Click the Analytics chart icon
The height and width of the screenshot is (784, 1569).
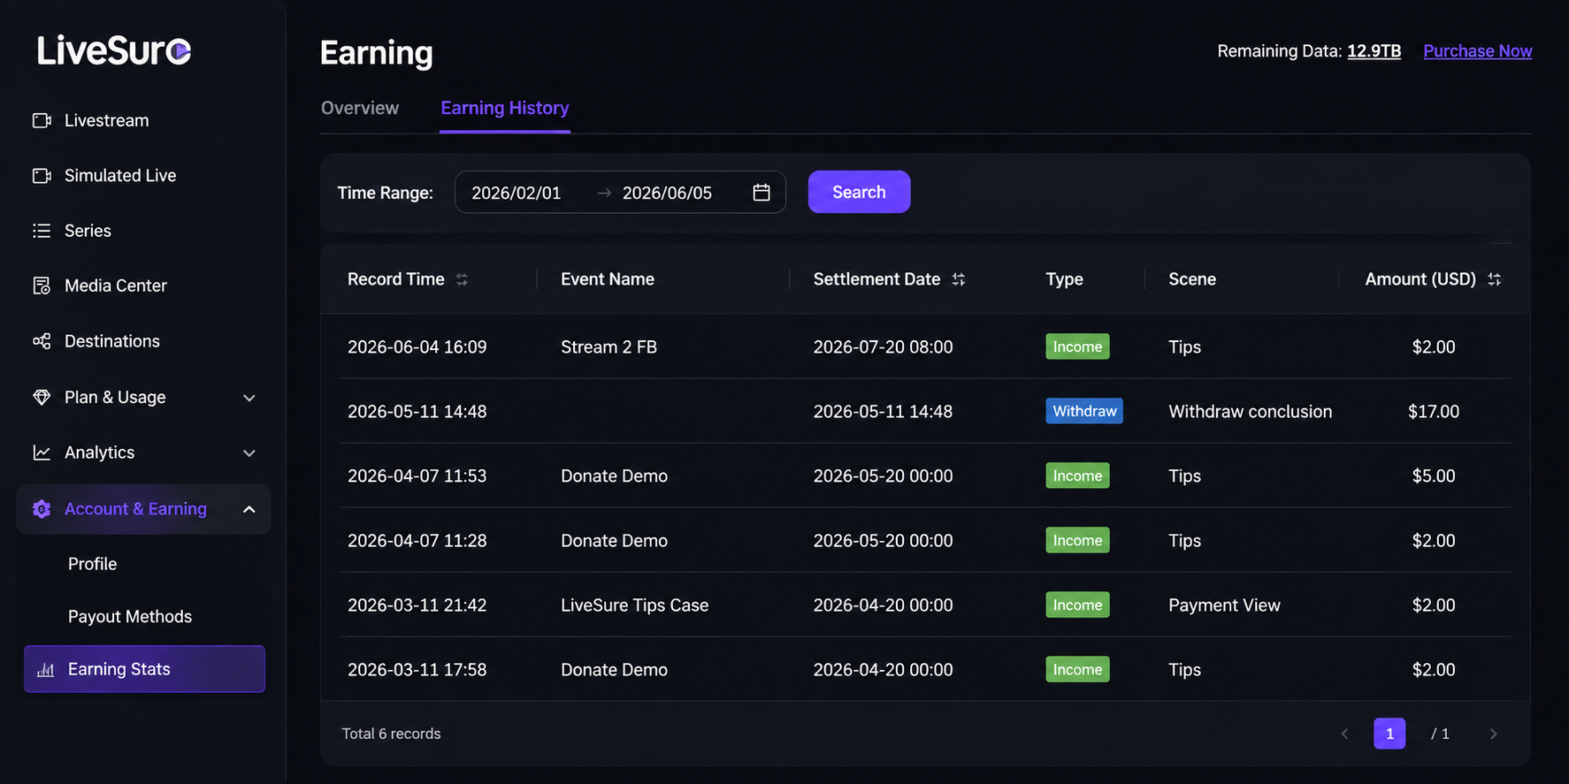pos(42,453)
